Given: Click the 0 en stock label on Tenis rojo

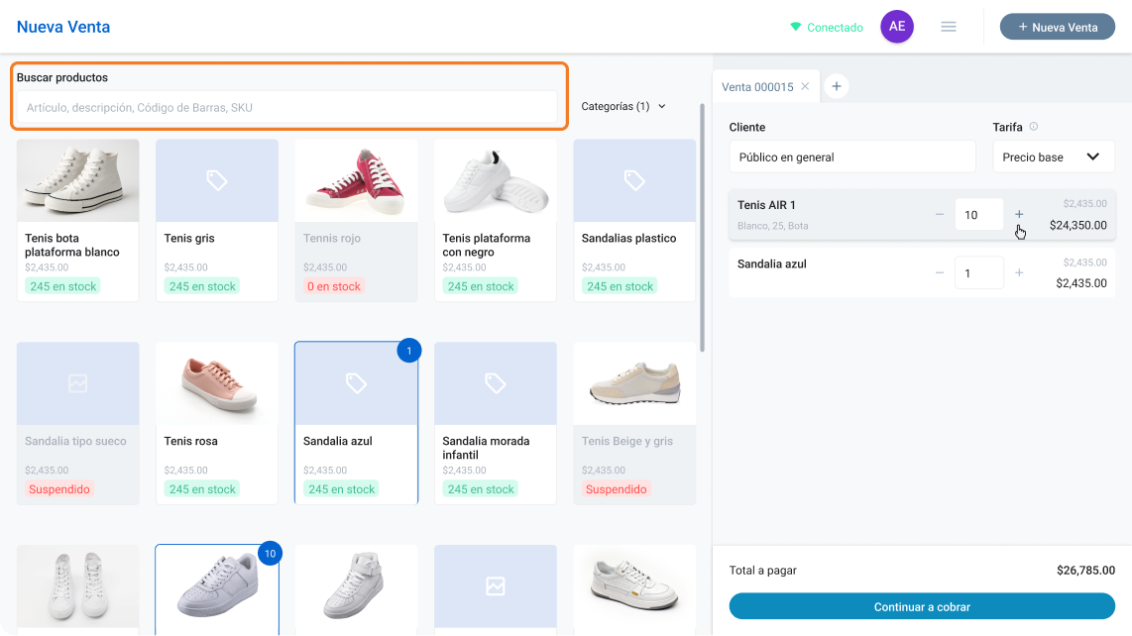Looking at the screenshot, I should pyautogui.click(x=333, y=286).
